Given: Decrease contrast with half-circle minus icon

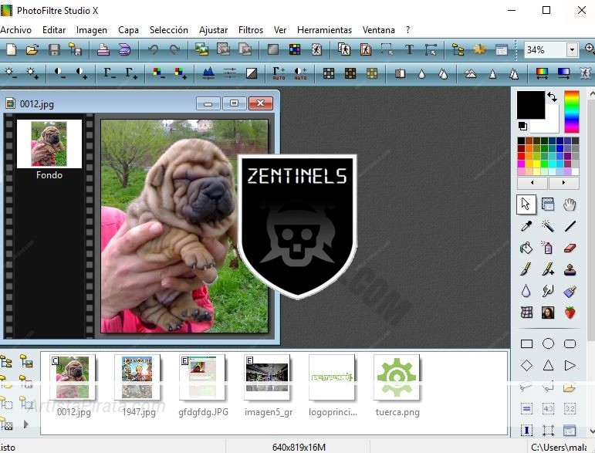Looking at the screenshot, I should tap(59, 73).
